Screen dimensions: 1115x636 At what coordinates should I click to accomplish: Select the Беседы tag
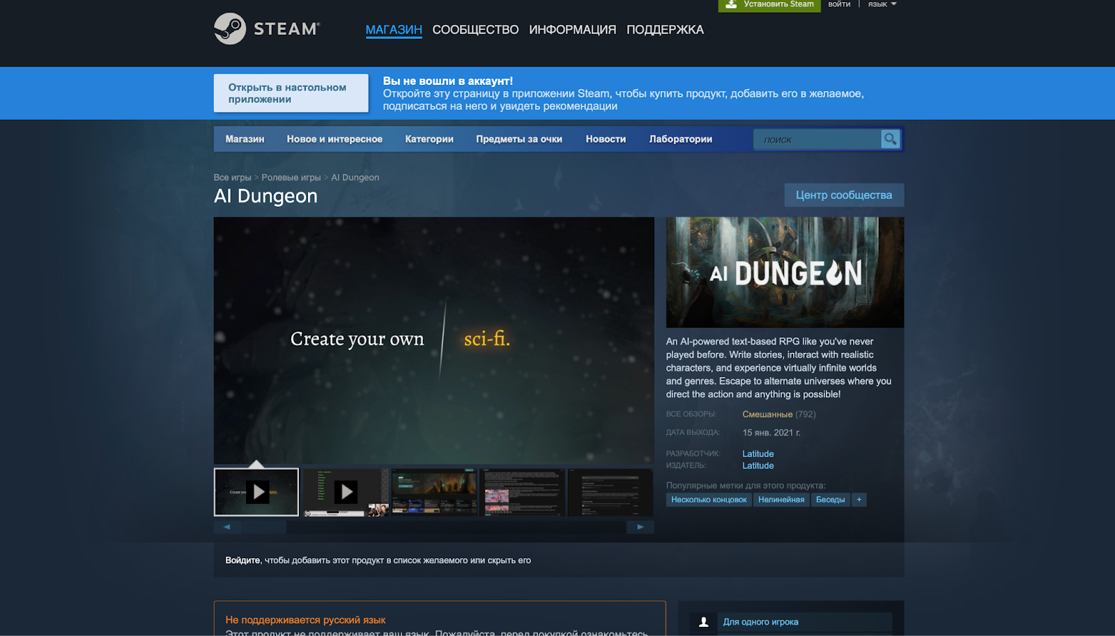click(831, 500)
